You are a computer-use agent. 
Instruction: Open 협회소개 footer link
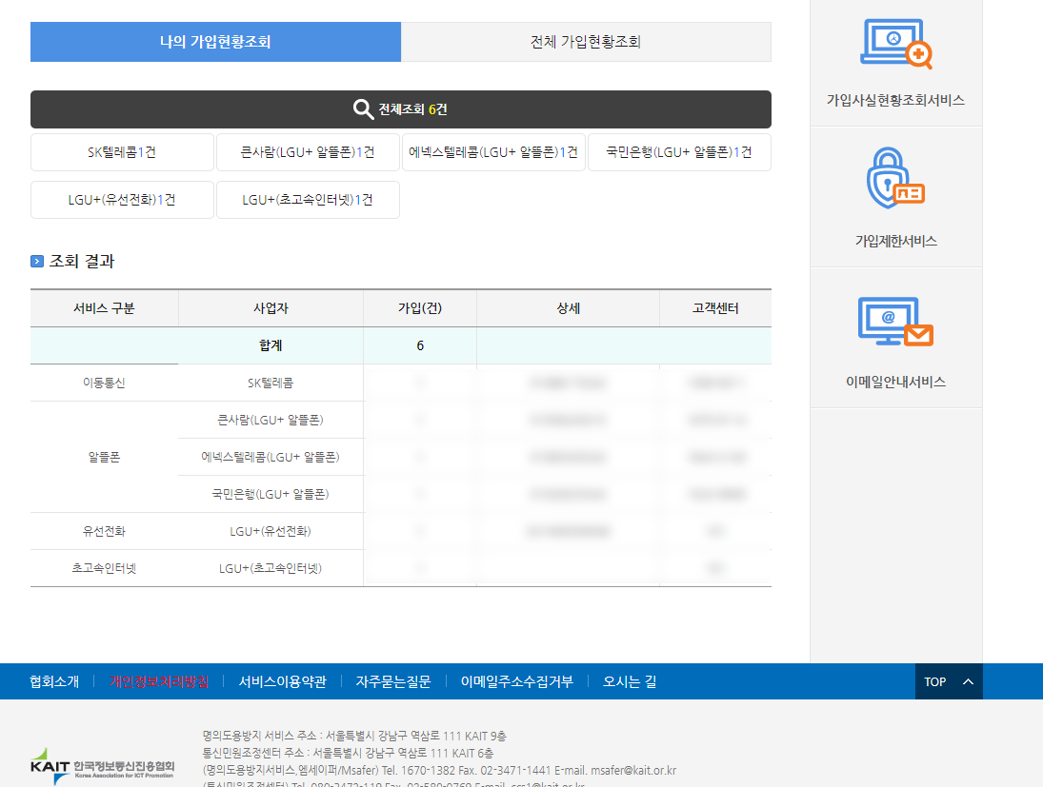pos(54,681)
